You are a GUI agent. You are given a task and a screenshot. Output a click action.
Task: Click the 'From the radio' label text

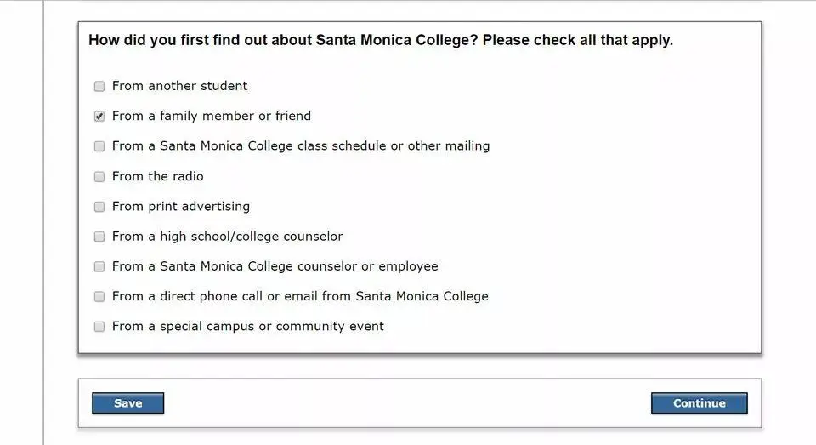(x=158, y=176)
